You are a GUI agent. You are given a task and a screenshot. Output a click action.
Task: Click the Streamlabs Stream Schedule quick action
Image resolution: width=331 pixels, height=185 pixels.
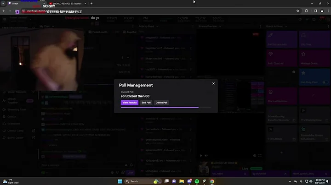(314, 134)
